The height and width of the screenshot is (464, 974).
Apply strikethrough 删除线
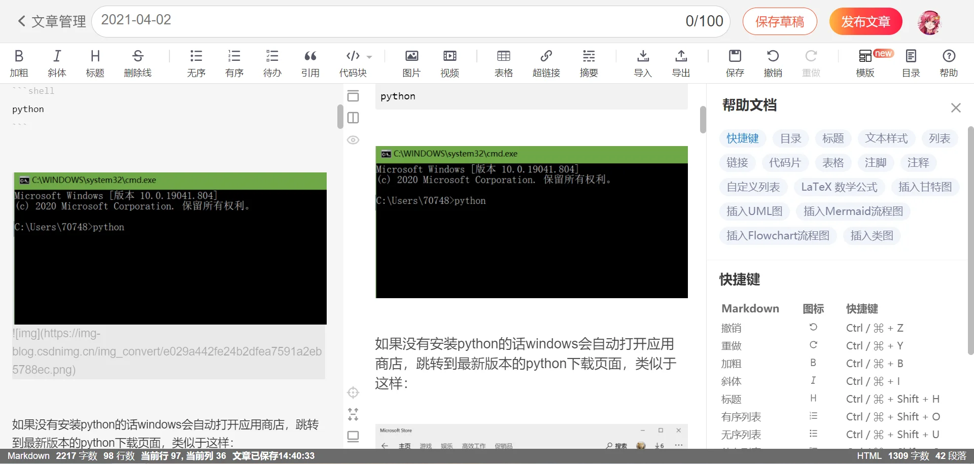(x=137, y=63)
